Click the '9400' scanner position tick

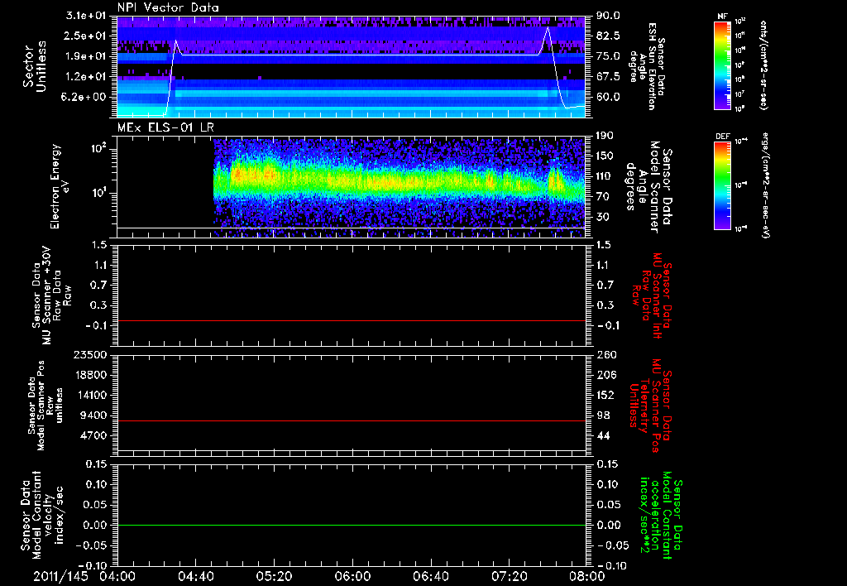(x=94, y=415)
